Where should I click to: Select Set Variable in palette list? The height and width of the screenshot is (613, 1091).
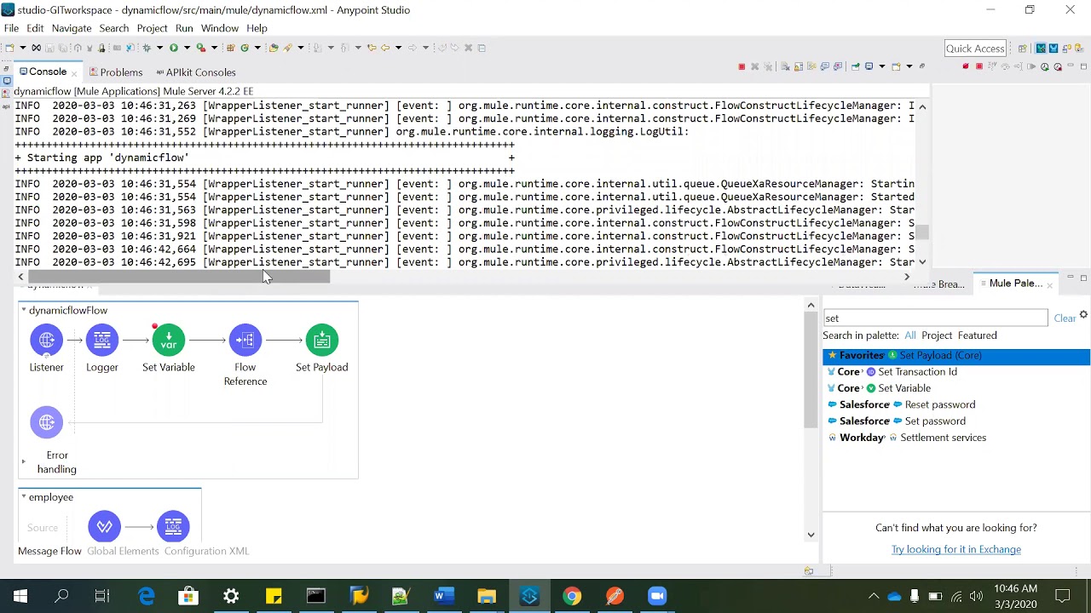pos(956,388)
